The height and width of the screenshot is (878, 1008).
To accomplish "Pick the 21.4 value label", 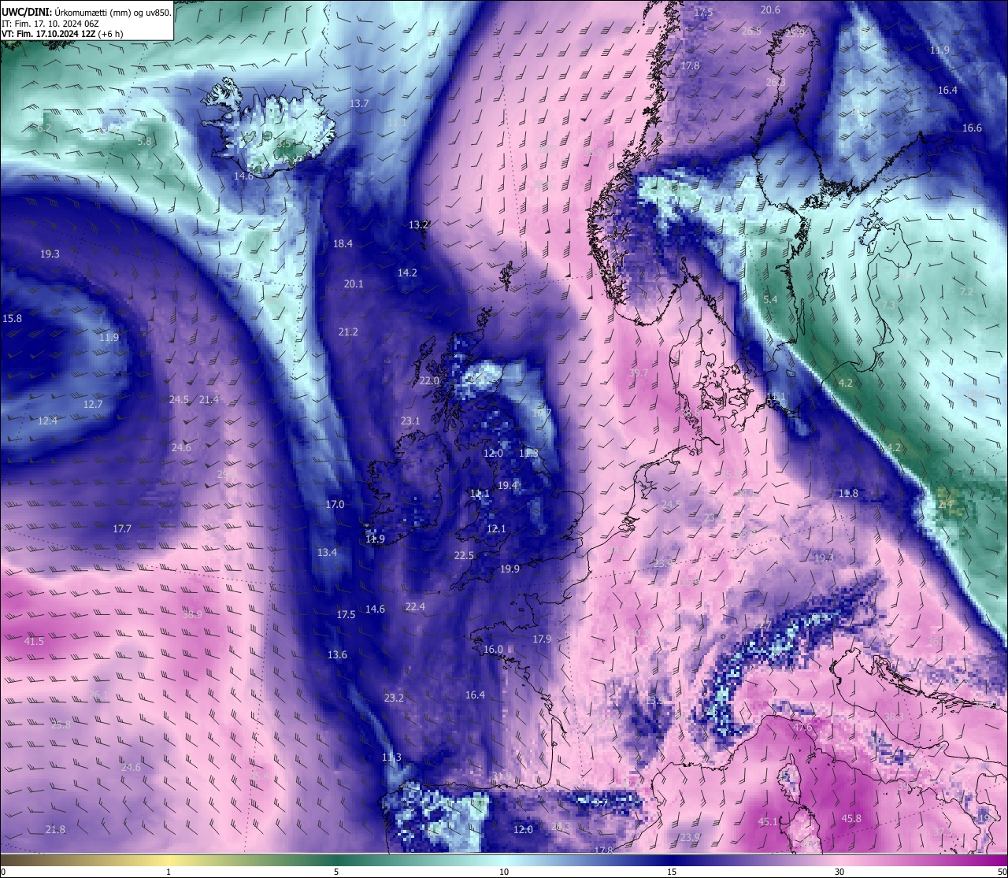I will (x=209, y=400).
